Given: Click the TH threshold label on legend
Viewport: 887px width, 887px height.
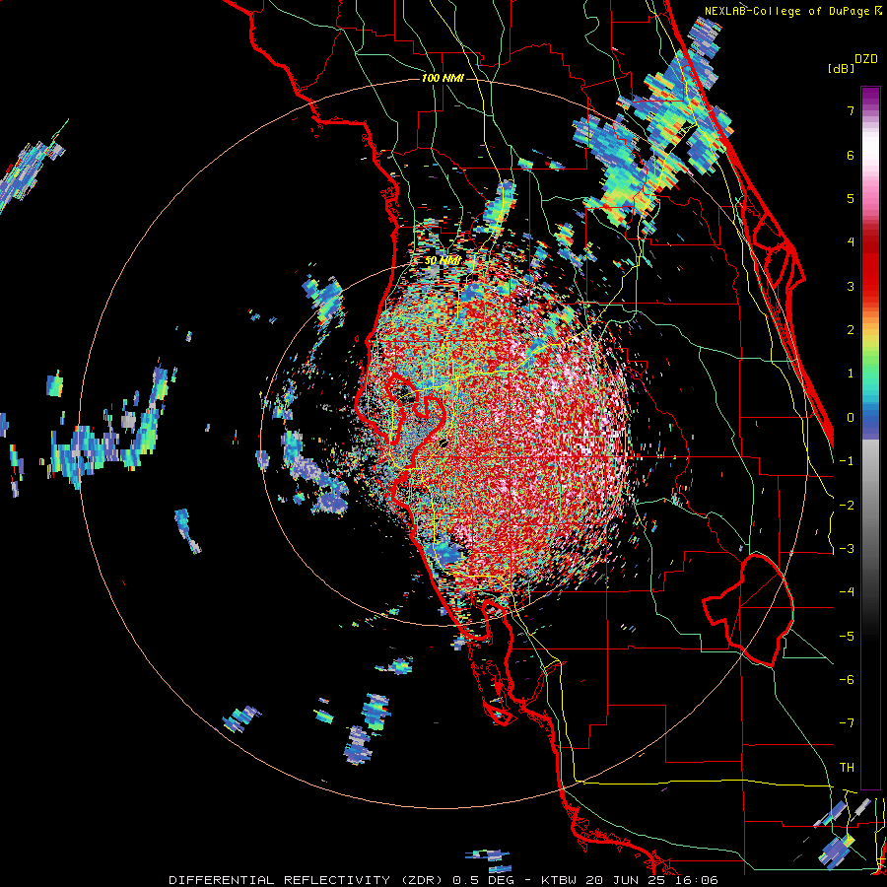Looking at the screenshot, I should pyautogui.click(x=847, y=768).
